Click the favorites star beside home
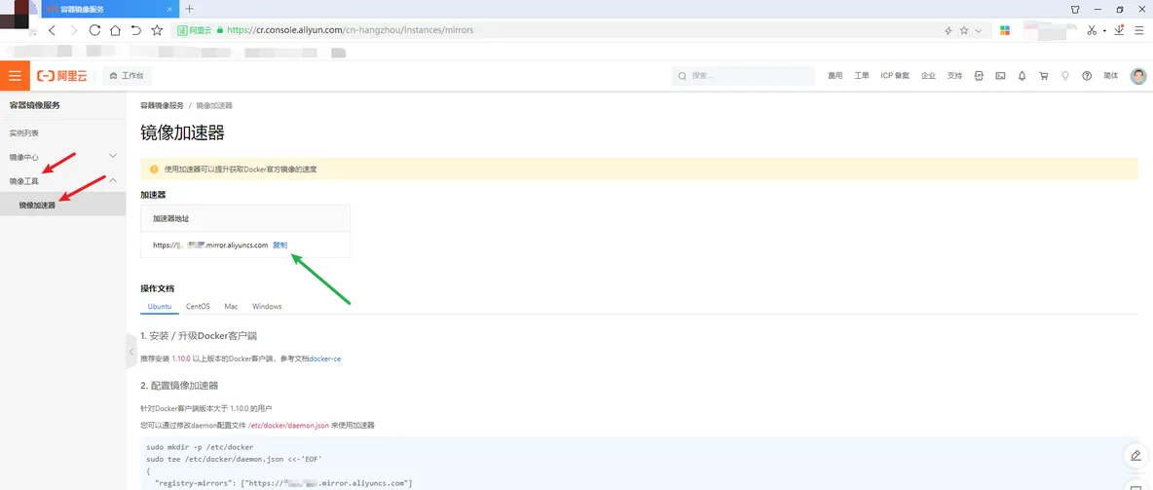 [x=157, y=30]
